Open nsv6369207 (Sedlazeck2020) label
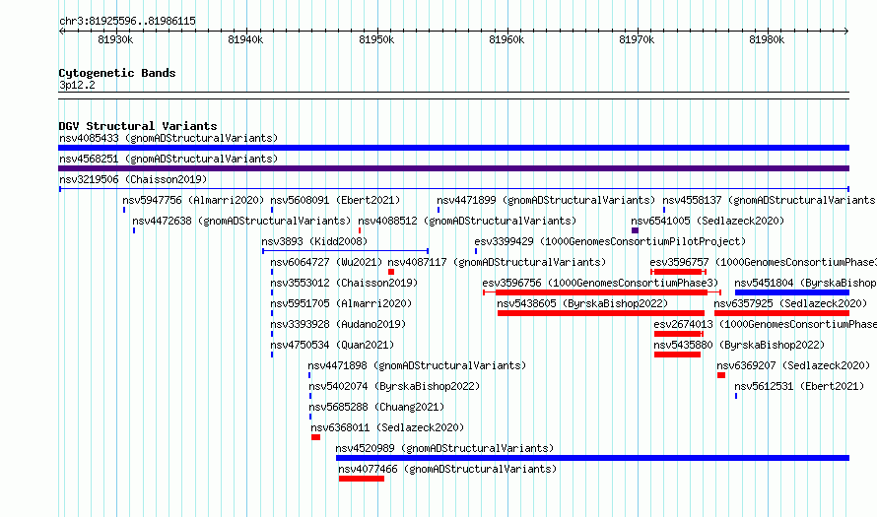The width and height of the screenshot is (877, 517). click(x=793, y=365)
